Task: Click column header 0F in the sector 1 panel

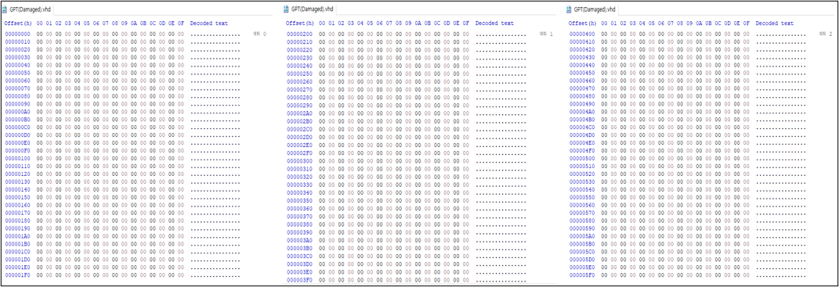Action: point(466,23)
